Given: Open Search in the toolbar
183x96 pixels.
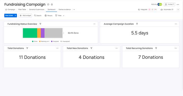Looking at the screenshot, I should coord(38,16).
